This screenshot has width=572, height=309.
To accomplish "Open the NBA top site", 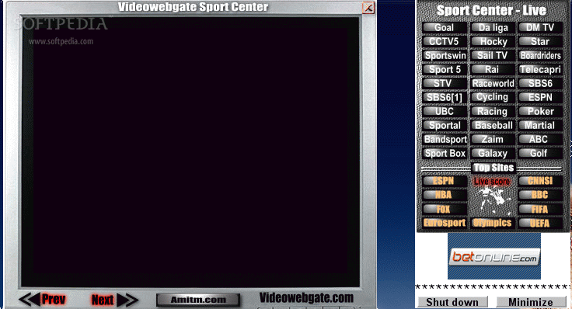I will 445,195.
